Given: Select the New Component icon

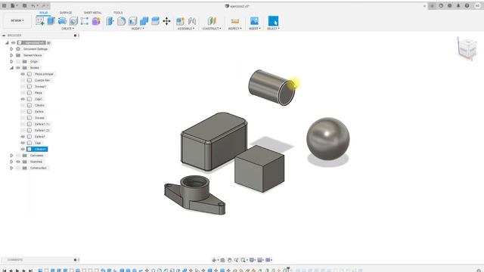Looking at the screenshot, I should (x=180, y=21).
